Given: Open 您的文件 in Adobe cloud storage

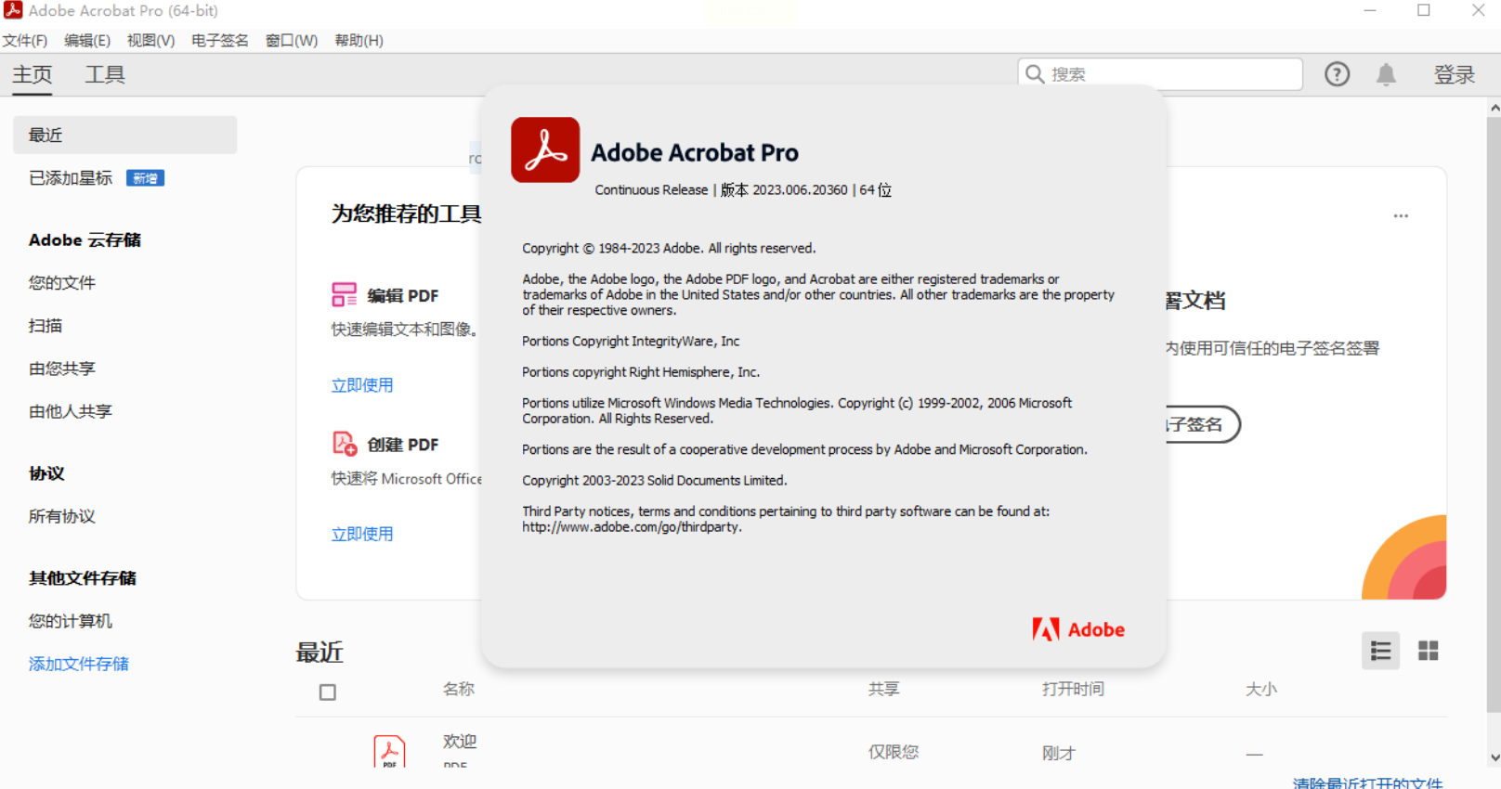Looking at the screenshot, I should point(62,283).
